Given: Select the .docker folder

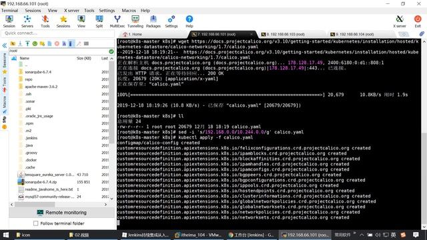Looking at the screenshot, I should click(x=31, y=160).
